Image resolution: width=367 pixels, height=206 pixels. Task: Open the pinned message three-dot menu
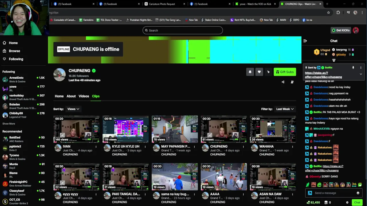tap(361, 68)
